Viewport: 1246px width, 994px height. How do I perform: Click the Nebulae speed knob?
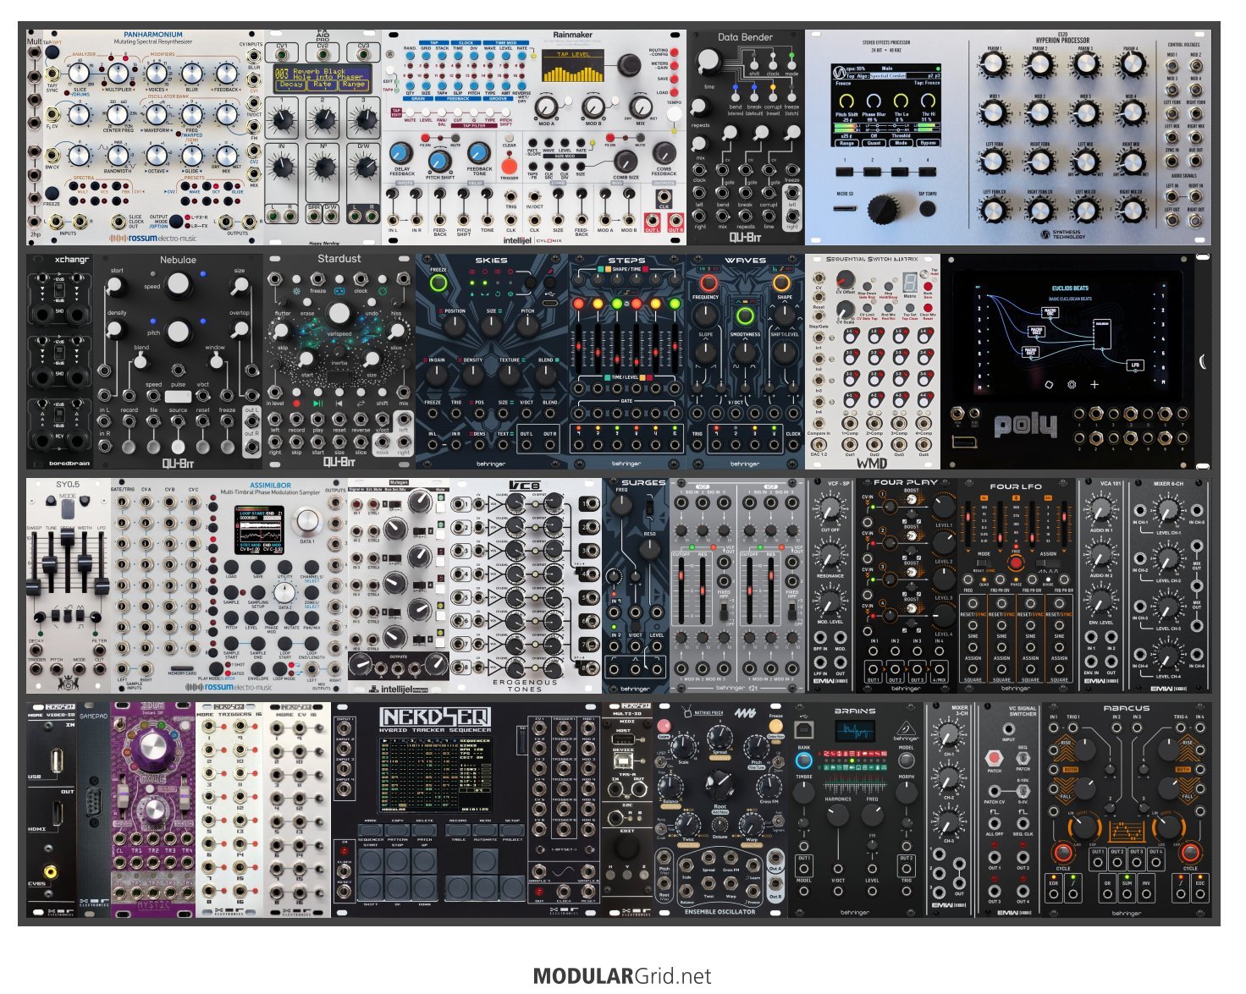tap(178, 284)
